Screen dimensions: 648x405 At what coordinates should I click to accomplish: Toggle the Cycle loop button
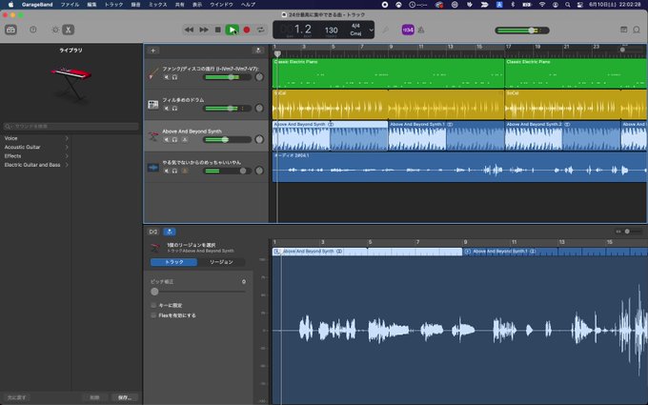(260, 30)
